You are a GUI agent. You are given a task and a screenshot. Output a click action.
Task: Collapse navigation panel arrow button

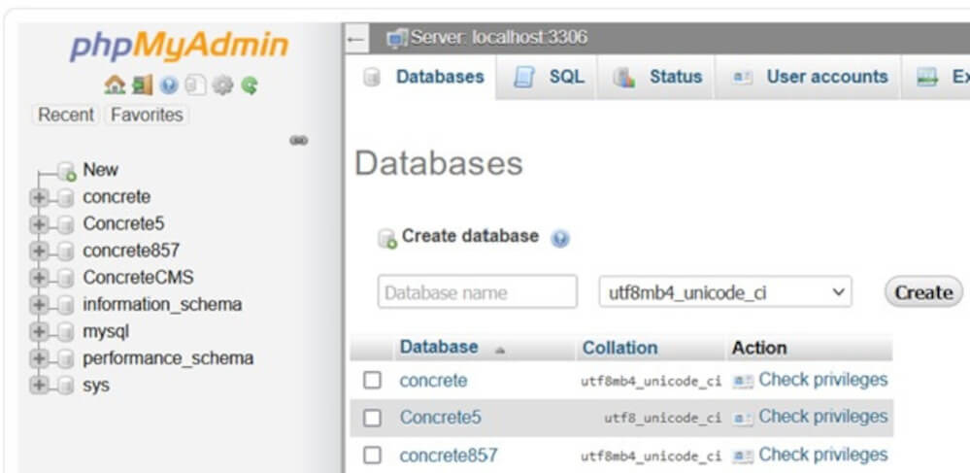coord(355,39)
